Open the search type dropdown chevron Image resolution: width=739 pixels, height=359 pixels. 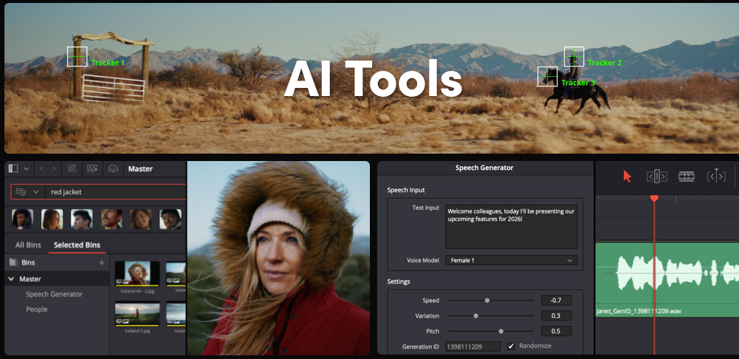36,192
